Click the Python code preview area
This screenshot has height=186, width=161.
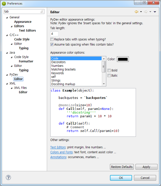[93, 112]
